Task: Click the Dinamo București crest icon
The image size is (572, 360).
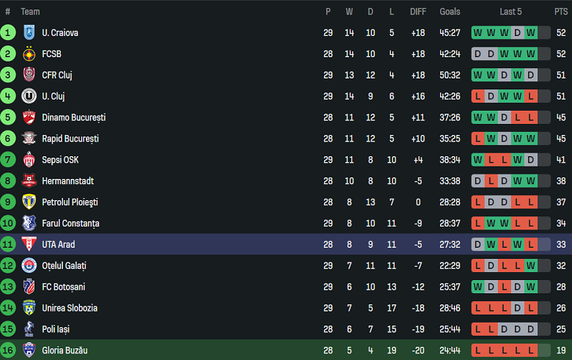Action: pyautogui.click(x=29, y=117)
